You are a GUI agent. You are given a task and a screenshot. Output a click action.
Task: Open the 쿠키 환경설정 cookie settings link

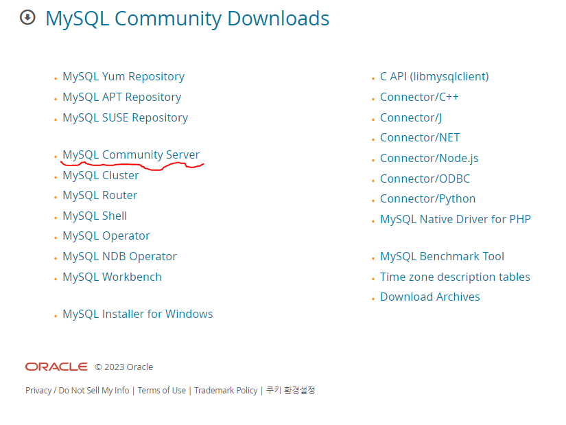pyautogui.click(x=291, y=390)
